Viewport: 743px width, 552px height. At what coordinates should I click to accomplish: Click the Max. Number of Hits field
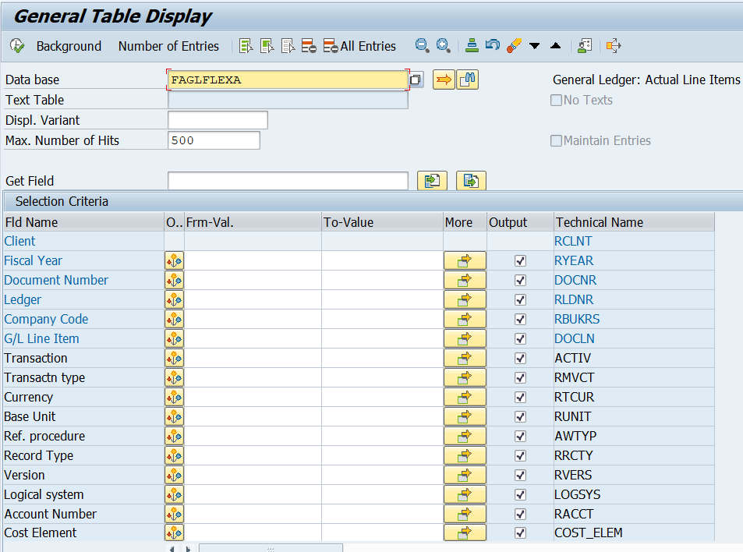[214, 140]
